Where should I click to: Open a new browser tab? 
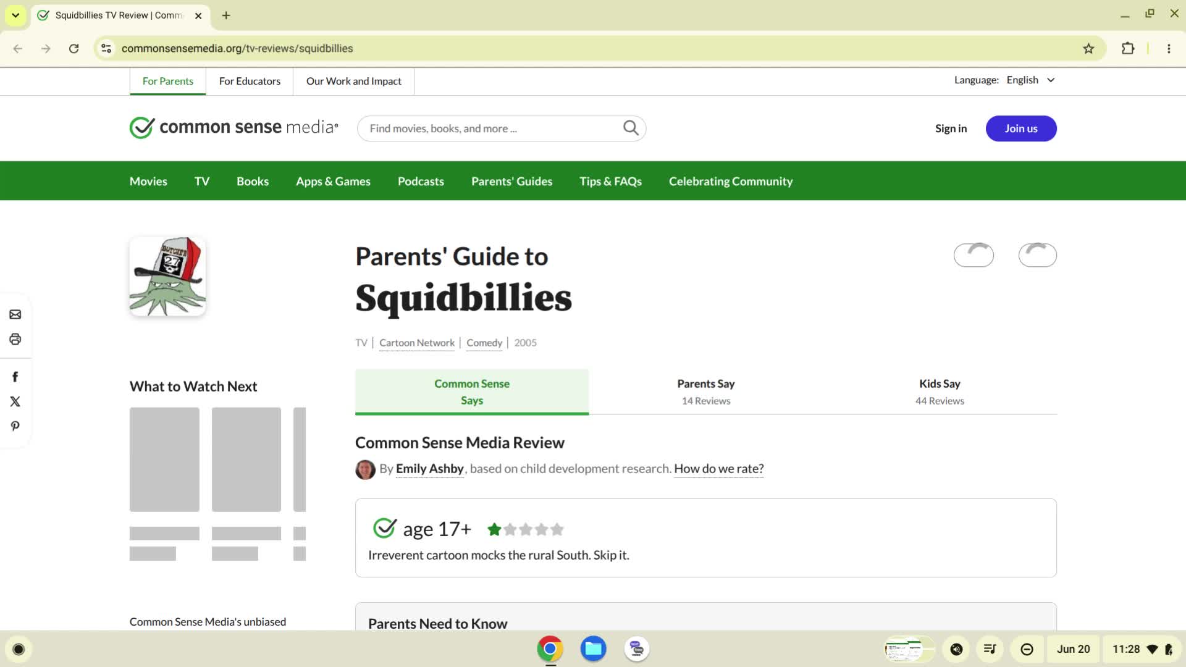click(226, 15)
